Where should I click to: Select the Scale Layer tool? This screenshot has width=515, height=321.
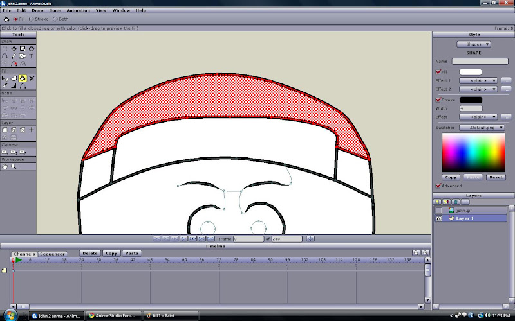click(14, 130)
